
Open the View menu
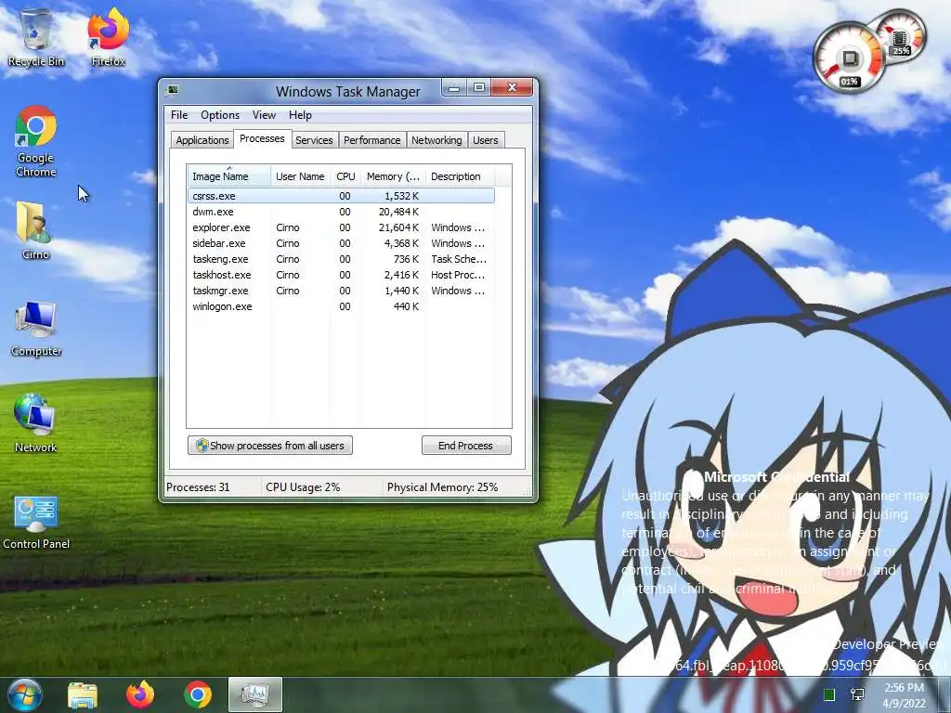pyautogui.click(x=264, y=114)
